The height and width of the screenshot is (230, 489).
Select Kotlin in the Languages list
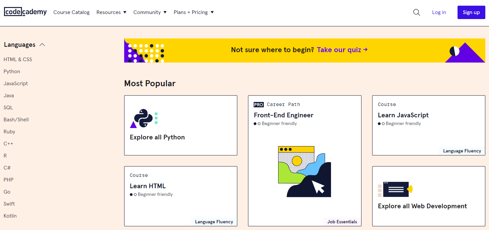[x=10, y=216]
